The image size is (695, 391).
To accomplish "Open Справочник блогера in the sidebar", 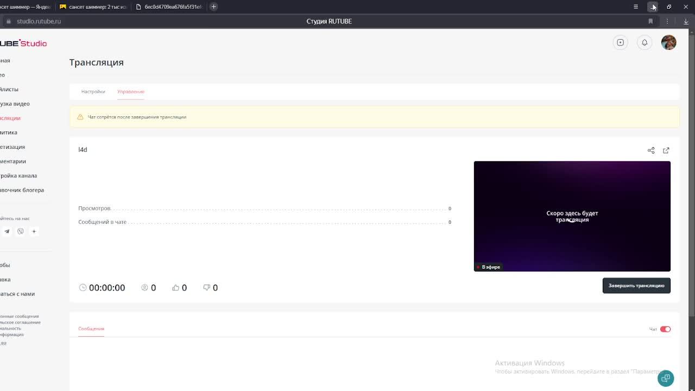I will pos(22,190).
